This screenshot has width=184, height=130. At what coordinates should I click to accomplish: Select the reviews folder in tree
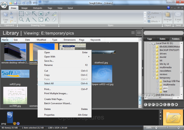163,74
